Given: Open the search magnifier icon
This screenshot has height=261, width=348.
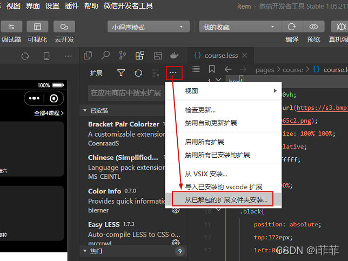Looking at the screenshot, I should click(x=105, y=56).
